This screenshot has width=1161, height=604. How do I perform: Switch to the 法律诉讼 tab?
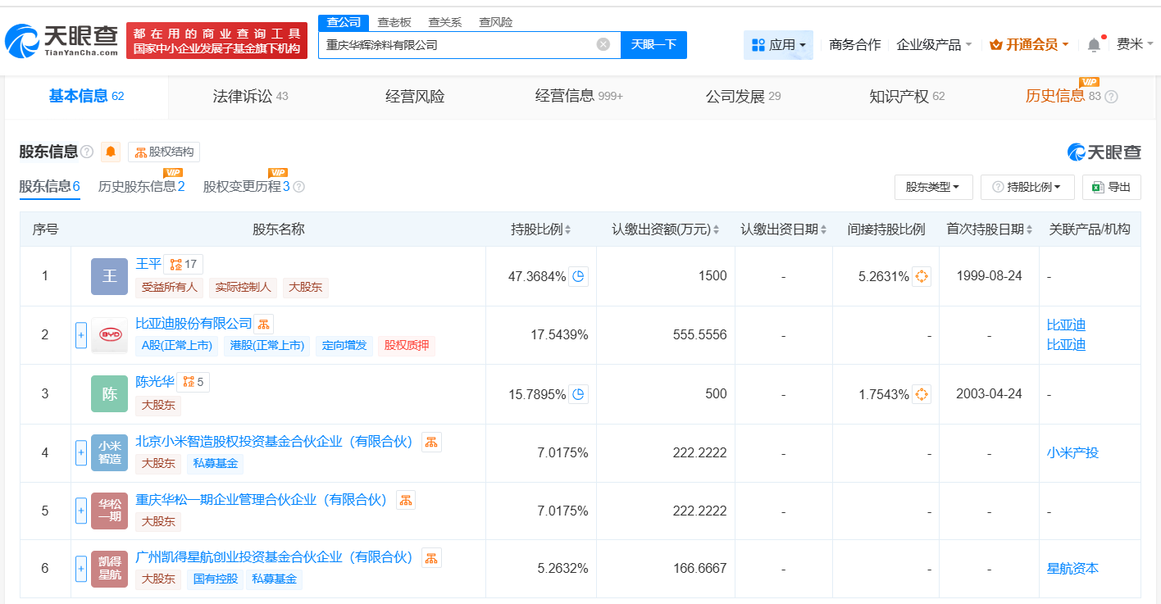pos(250,97)
